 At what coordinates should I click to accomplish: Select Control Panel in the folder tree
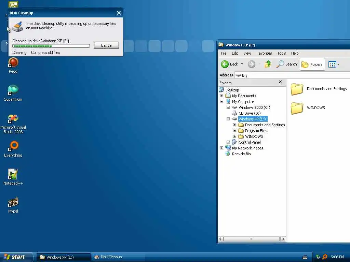point(249,142)
